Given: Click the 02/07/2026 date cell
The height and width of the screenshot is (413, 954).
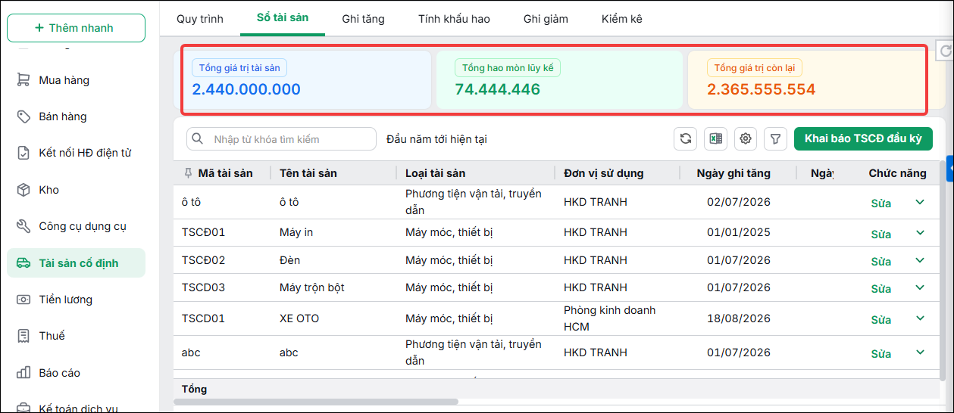Looking at the screenshot, I should [x=739, y=202].
